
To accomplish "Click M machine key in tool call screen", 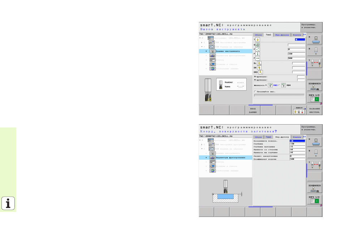I will point(315,40).
